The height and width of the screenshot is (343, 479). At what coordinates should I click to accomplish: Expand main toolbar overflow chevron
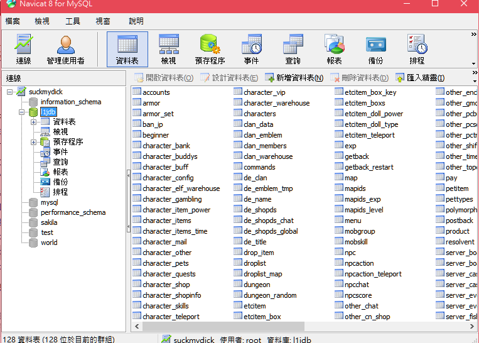pos(473,35)
